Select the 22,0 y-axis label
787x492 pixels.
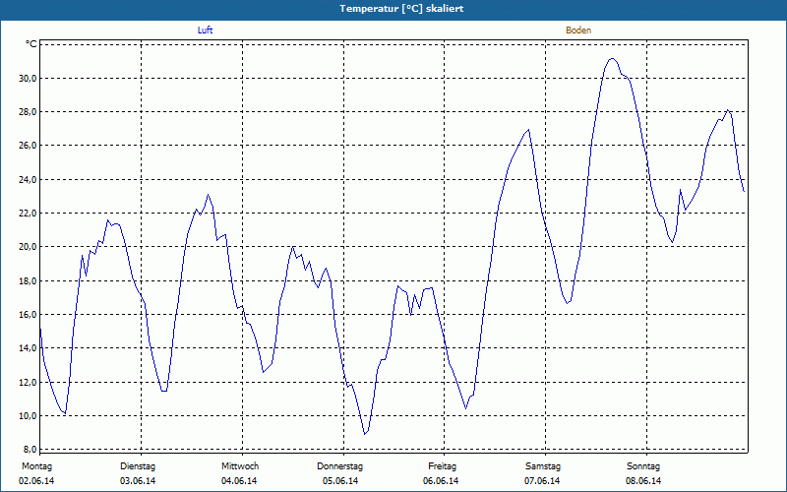[28, 213]
